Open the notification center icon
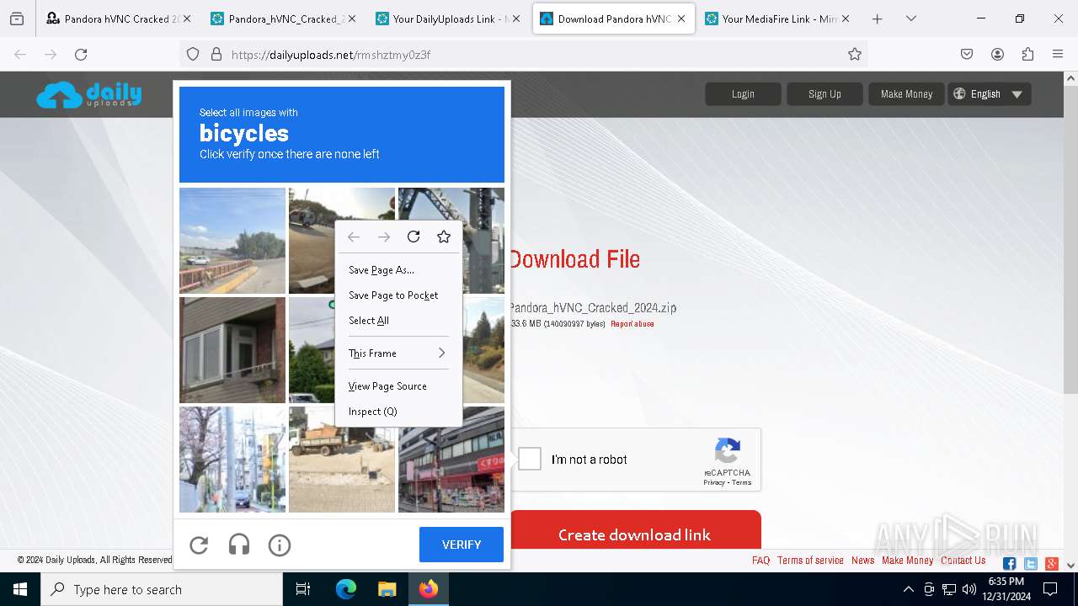 1049,589
